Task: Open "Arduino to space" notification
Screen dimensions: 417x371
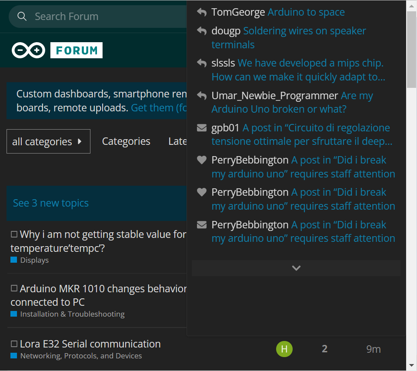Action: 306,12
